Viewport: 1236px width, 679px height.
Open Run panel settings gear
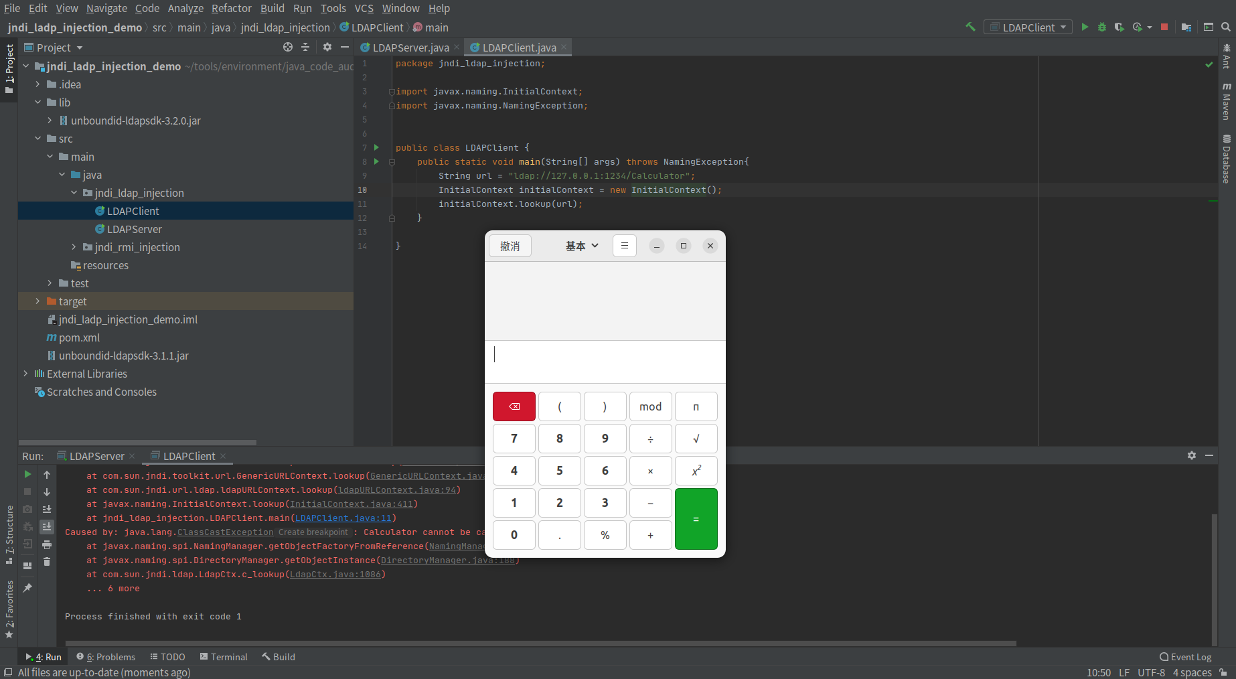click(x=1192, y=455)
